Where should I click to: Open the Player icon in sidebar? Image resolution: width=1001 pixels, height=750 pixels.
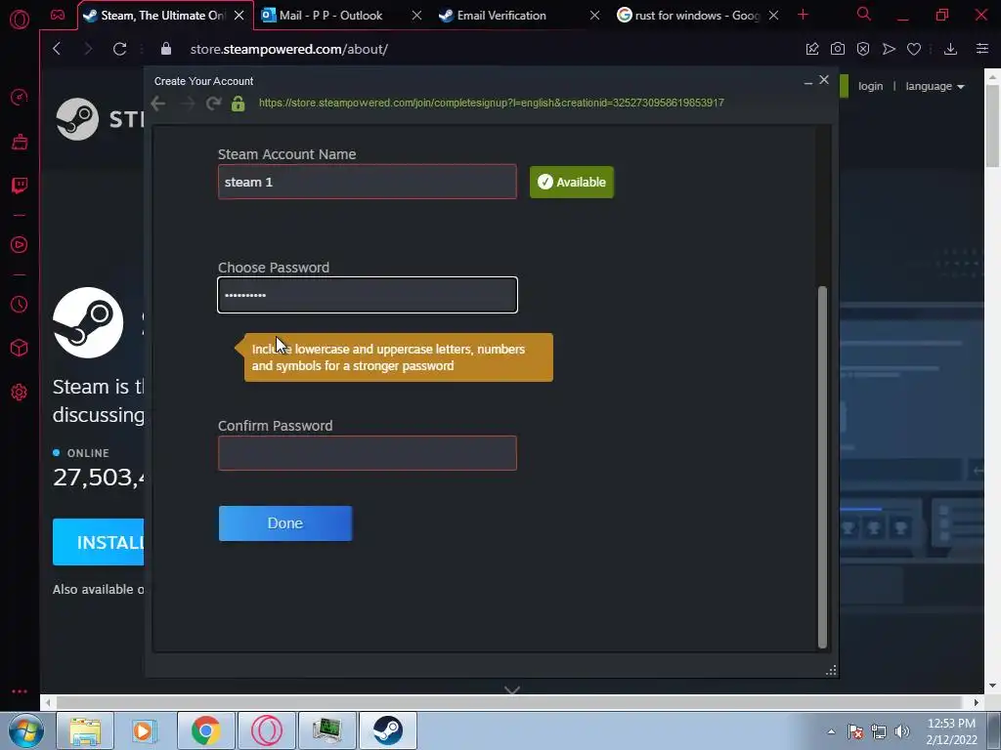pos(20,245)
